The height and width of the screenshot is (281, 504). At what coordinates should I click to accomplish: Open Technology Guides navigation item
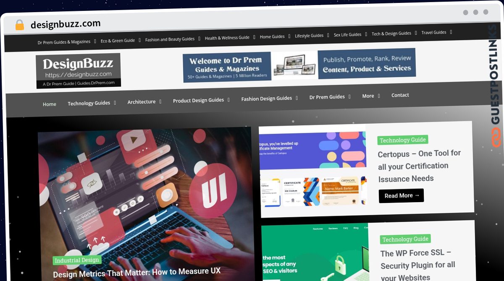(x=89, y=103)
